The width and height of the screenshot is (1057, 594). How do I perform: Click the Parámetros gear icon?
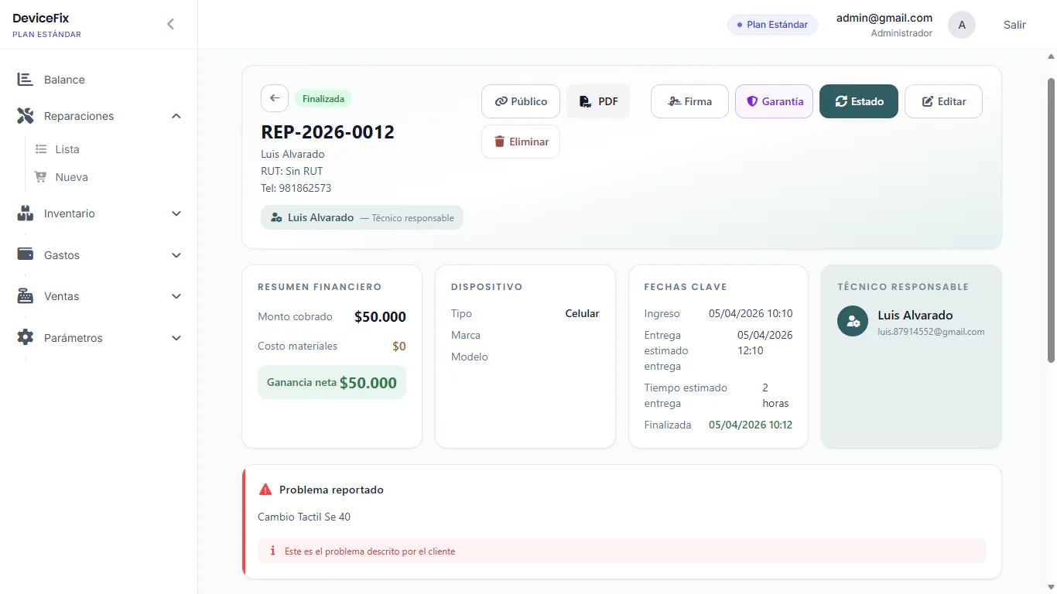click(25, 338)
